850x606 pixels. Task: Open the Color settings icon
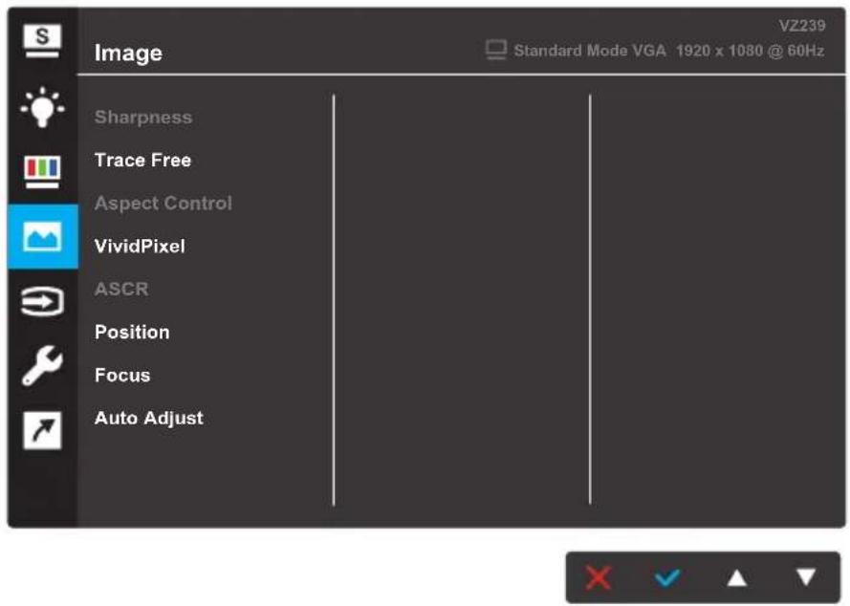42,171
